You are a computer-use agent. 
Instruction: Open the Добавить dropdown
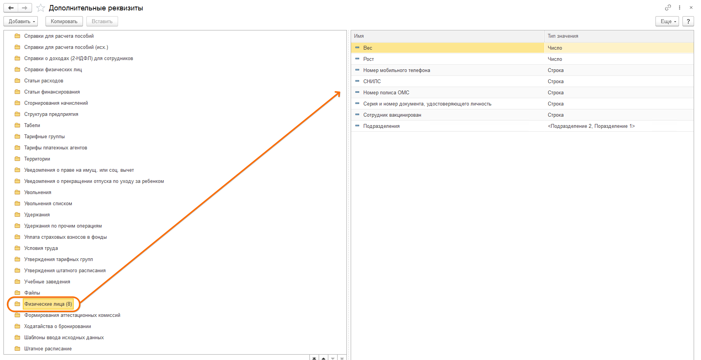[x=21, y=21]
